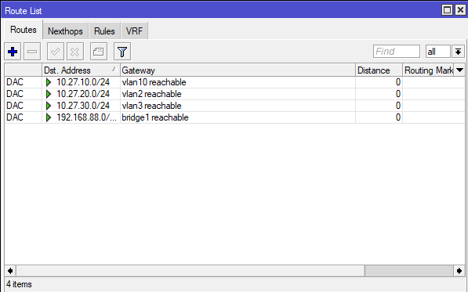Click the 'all' combo box field
Viewport: 468px width, 292px height.
point(438,52)
